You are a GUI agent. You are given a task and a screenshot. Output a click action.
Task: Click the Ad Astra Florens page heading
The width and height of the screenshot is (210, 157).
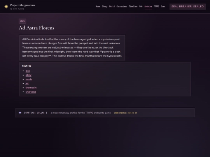[37, 28]
